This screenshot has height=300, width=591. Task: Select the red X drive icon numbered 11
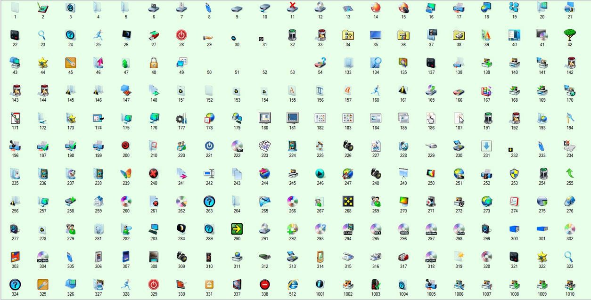pyautogui.click(x=292, y=7)
